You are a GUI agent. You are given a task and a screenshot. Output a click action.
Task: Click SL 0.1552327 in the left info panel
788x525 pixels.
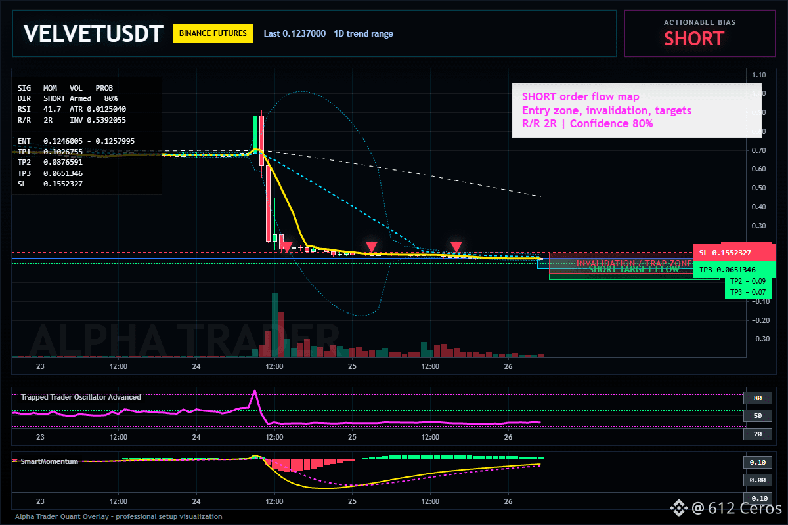tap(50, 184)
